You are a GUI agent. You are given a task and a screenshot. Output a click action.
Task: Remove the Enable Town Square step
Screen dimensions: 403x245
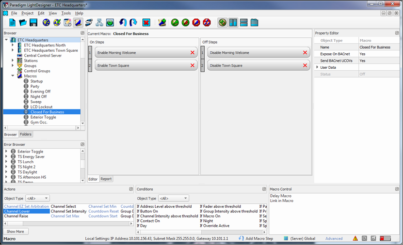(x=192, y=65)
